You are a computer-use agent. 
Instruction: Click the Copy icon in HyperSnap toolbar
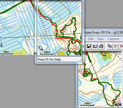[x=110, y=46]
